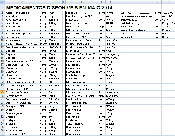The image size is (175, 136).
Task: Select column E header
Action: tap(82, 2)
